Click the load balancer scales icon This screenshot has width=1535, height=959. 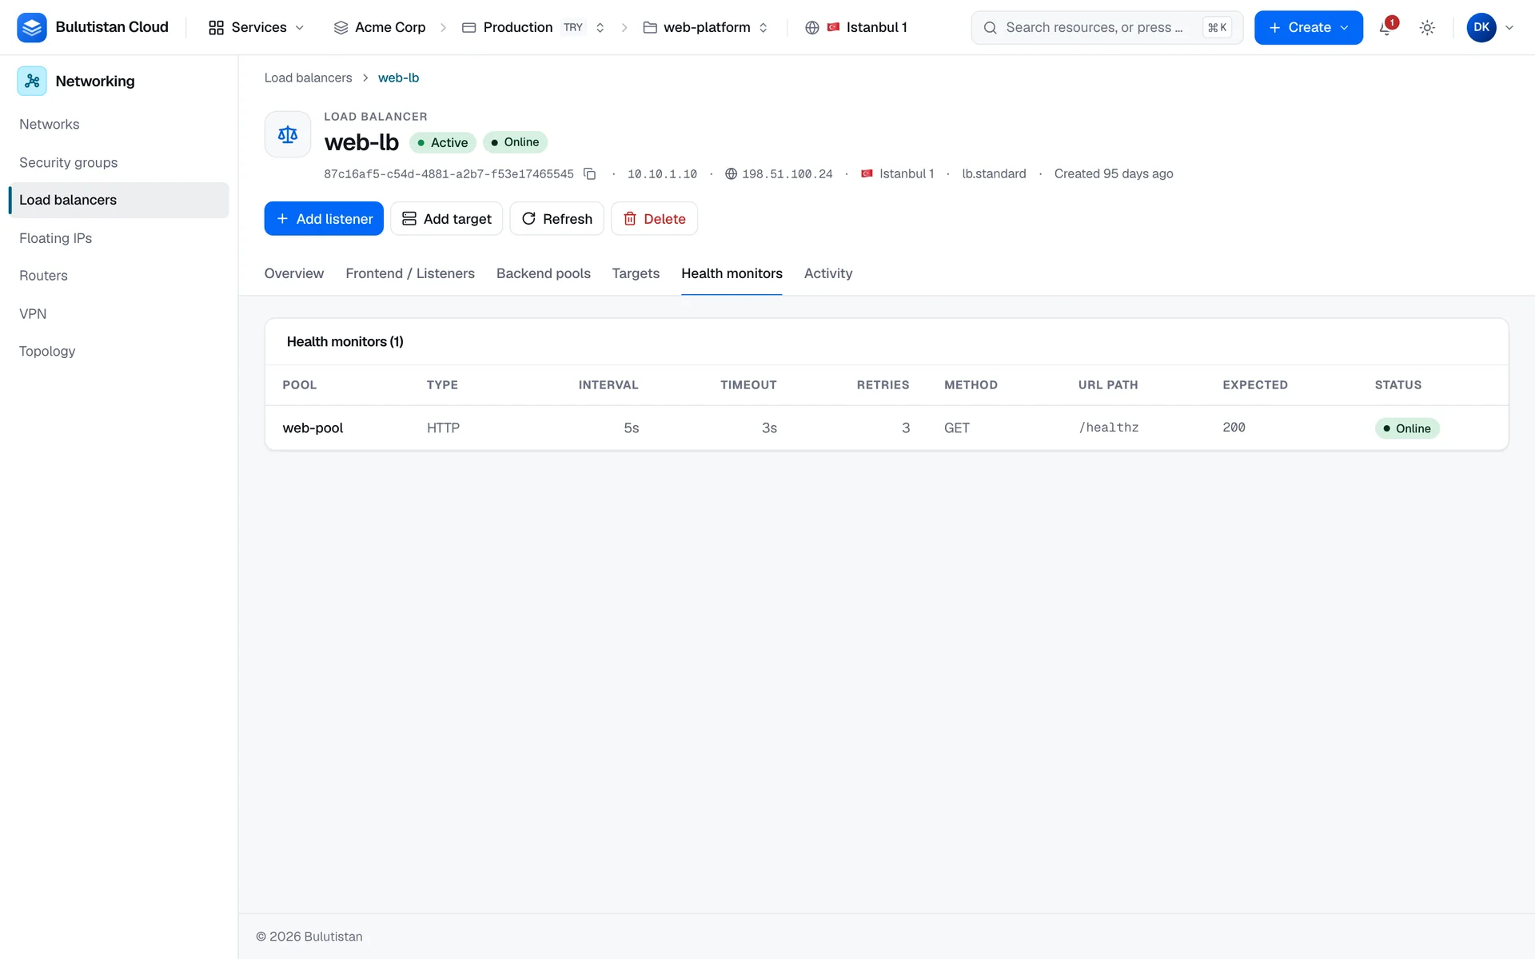click(x=288, y=134)
